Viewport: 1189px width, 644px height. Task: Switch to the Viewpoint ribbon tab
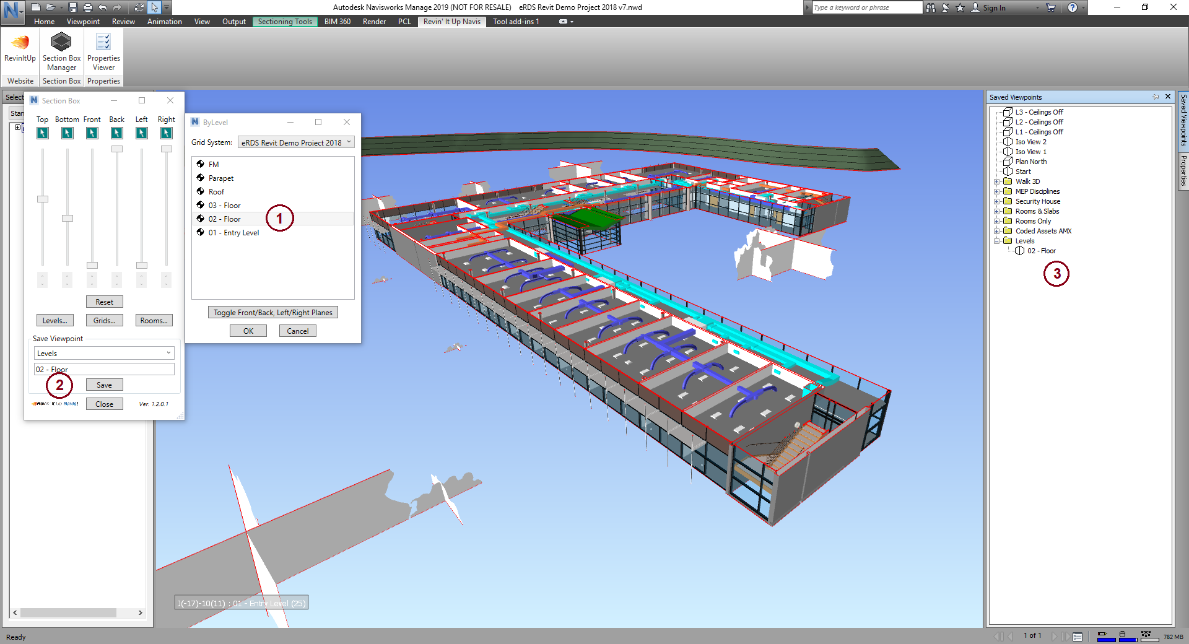tap(83, 22)
